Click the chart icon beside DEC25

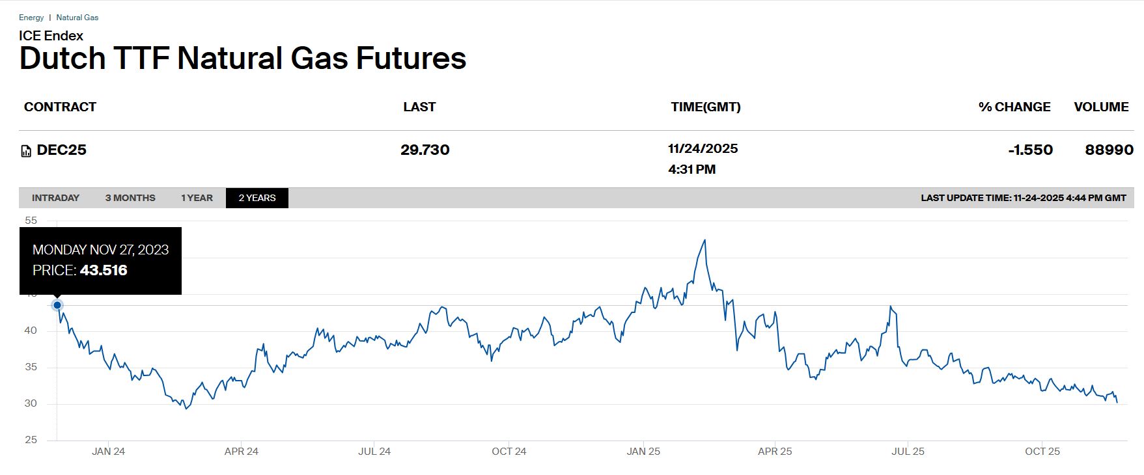tap(26, 151)
